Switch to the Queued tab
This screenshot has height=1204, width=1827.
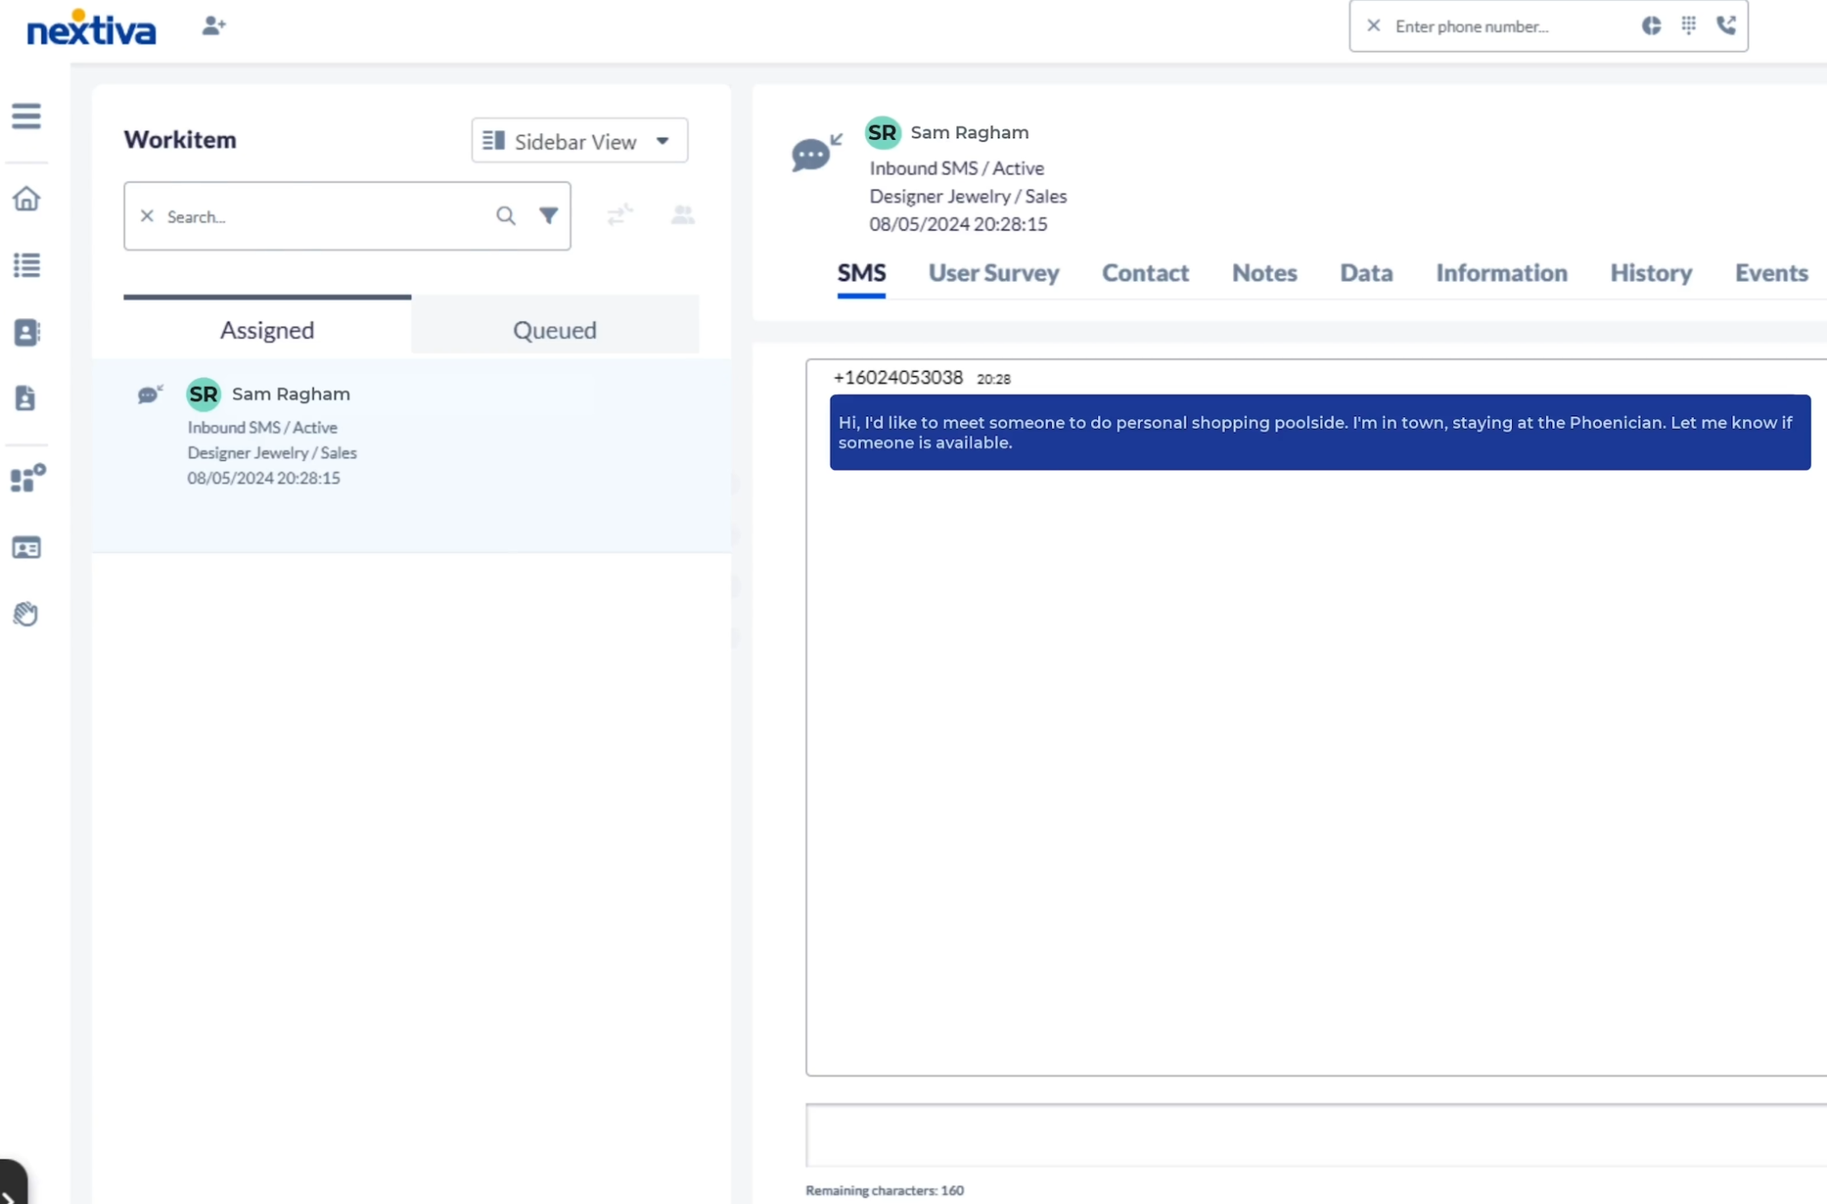click(x=554, y=330)
